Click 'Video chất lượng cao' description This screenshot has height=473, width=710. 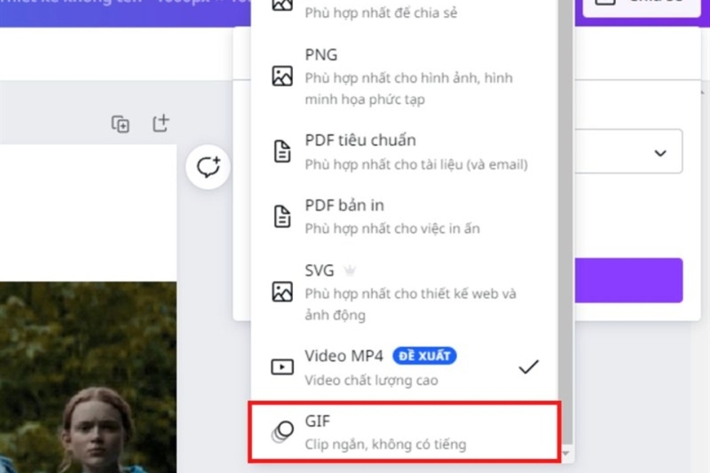pos(371,380)
